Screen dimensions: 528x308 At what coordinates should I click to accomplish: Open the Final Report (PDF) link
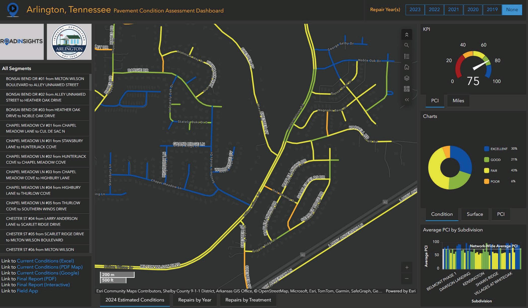(36, 279)
